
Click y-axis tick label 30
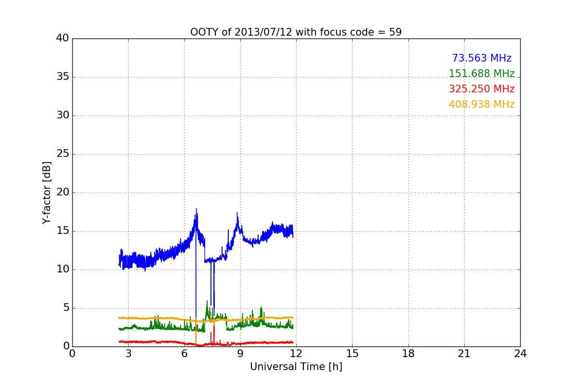(63, 115)
